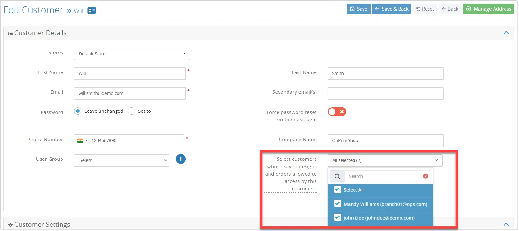Viewport: 519px width, 231px height.
Task: Uncheck John Doe in the customer list
Action: click(337, 217)
